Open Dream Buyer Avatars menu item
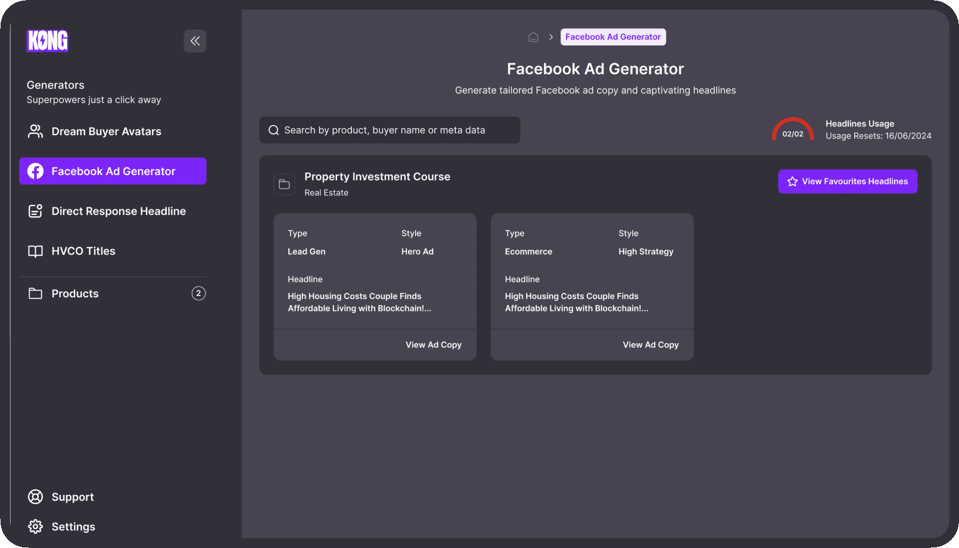This screenshot has width=959, height=548. point(106,132)
